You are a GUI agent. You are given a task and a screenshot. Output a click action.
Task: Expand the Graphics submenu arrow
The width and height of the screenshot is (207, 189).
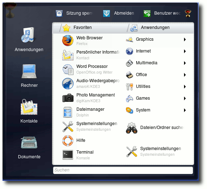click(x=185, y=39)
